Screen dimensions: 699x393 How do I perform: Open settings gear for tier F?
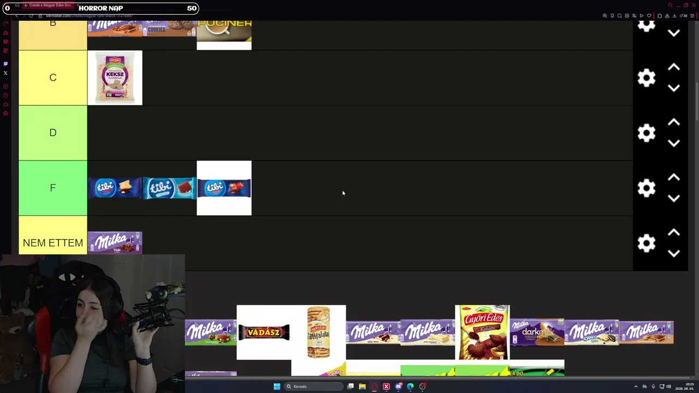(647, 188)
